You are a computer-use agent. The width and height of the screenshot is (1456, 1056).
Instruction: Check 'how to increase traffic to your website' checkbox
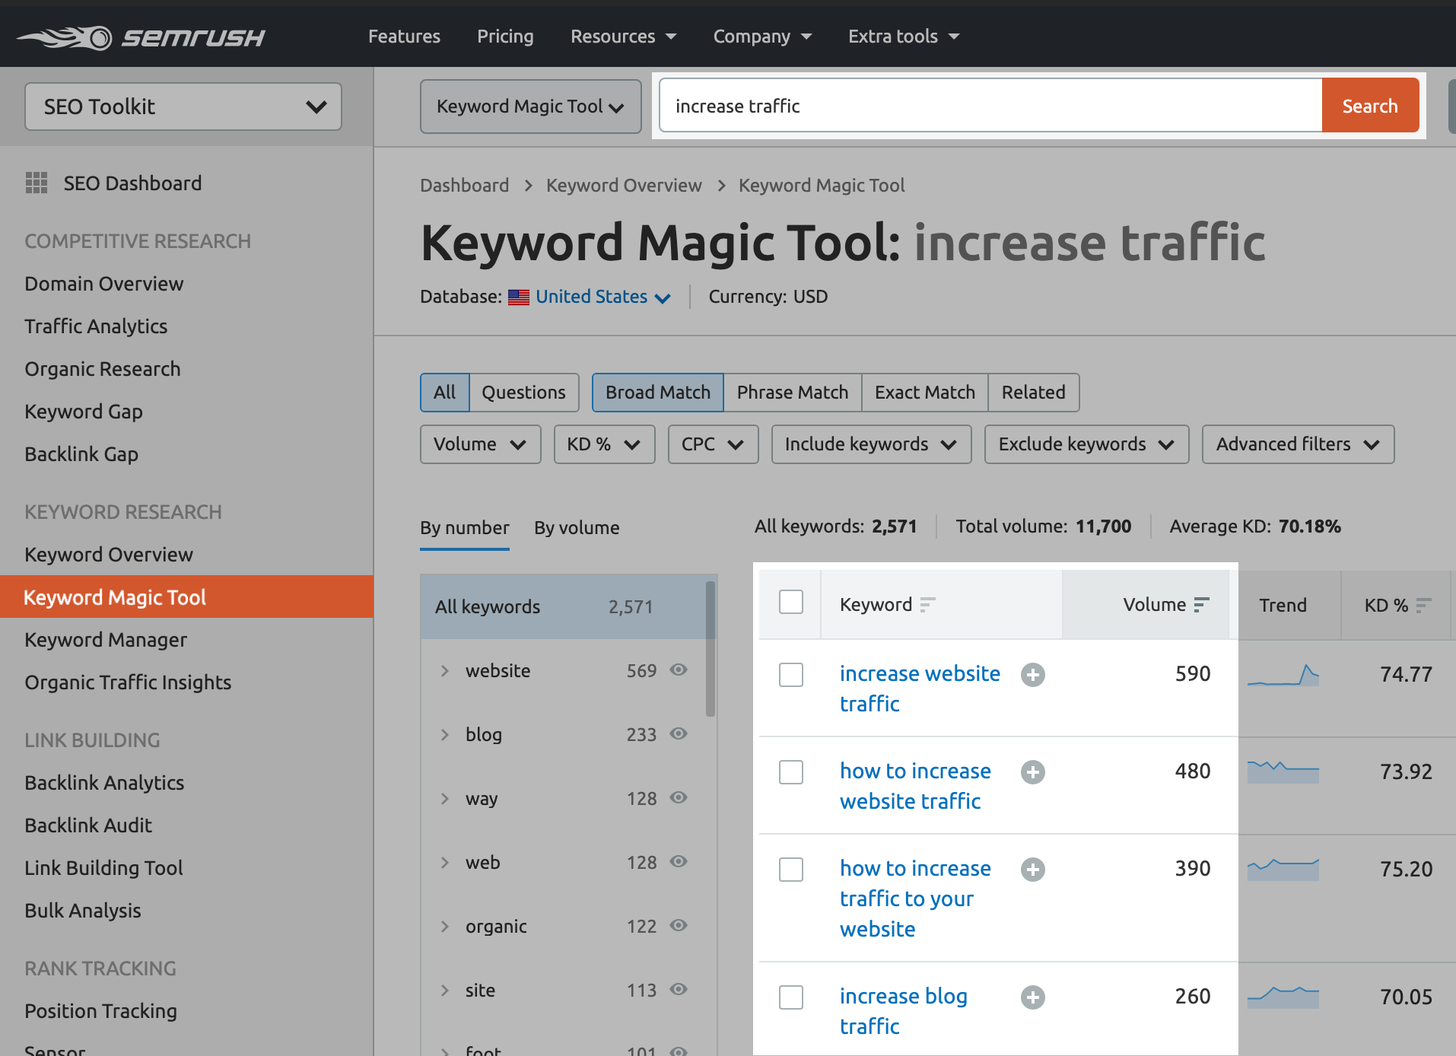pos(791,870)
